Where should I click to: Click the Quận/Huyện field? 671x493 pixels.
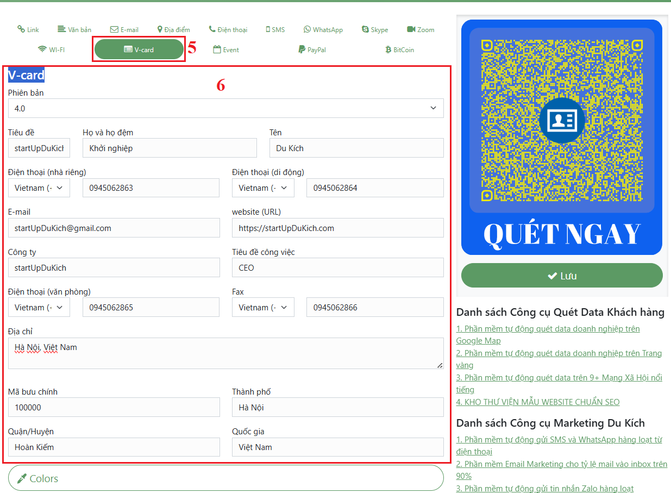coord(114,447)
